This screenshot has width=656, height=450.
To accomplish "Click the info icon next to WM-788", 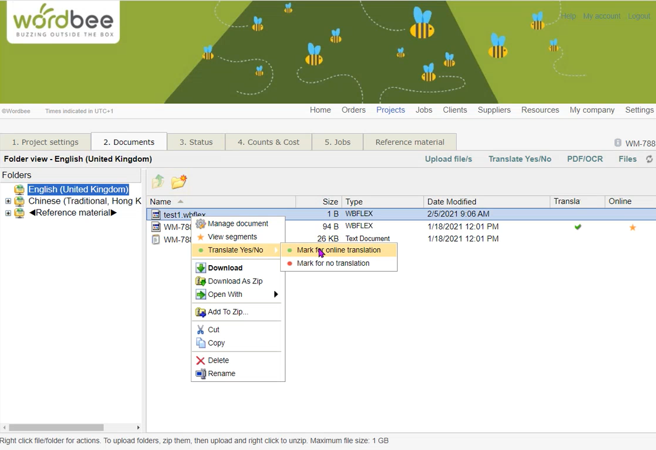I will [x=618, y=143].
